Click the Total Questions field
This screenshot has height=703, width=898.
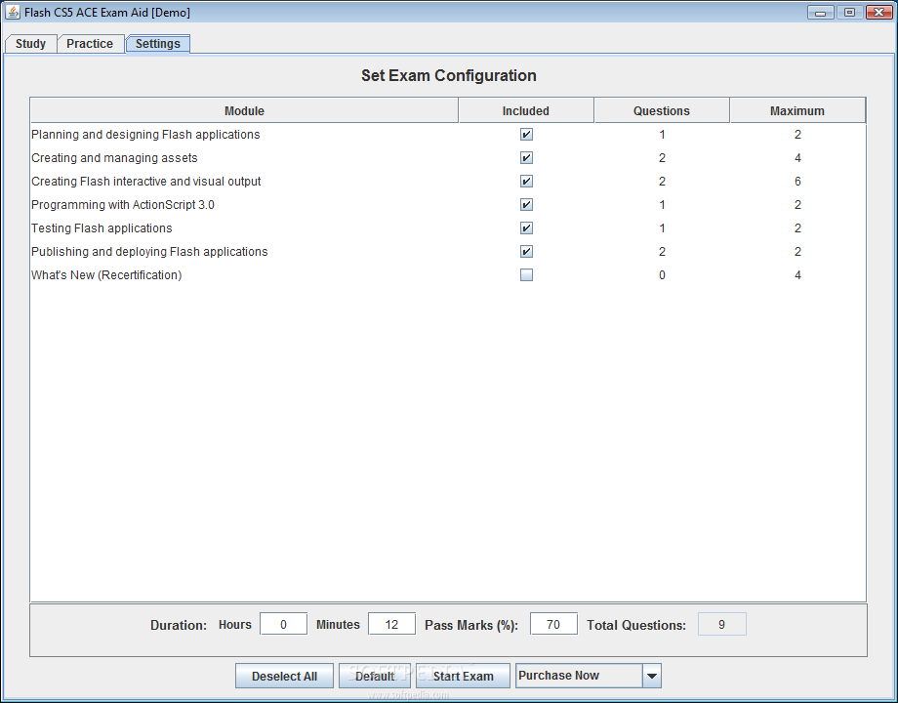click(721, 624)
